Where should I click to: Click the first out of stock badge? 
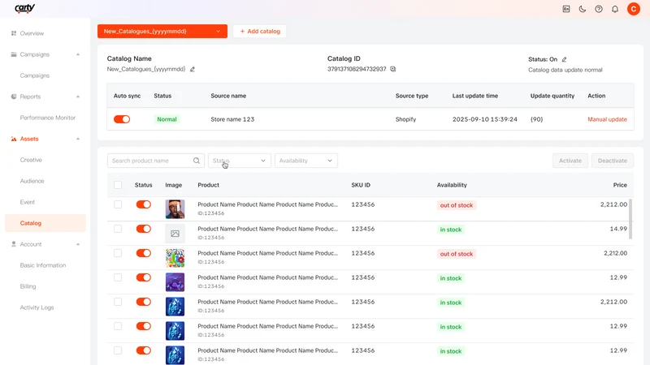457,205
